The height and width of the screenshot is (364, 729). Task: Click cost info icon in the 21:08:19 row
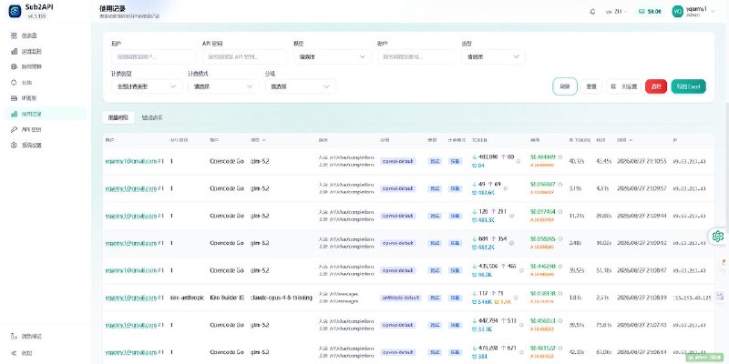[560, 293]
